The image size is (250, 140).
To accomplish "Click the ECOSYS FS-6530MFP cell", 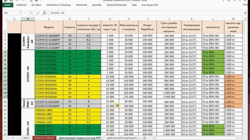I will click(x=49, y=106).
